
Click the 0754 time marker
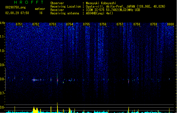[70, 24]
